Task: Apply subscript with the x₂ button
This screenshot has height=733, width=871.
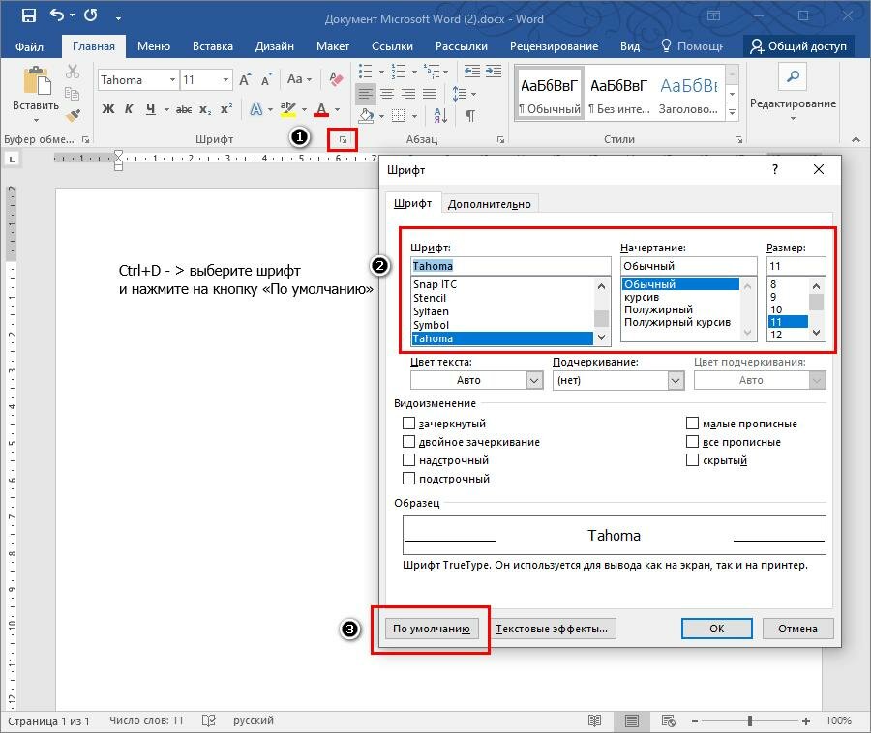Action: [x=205, y=109]
